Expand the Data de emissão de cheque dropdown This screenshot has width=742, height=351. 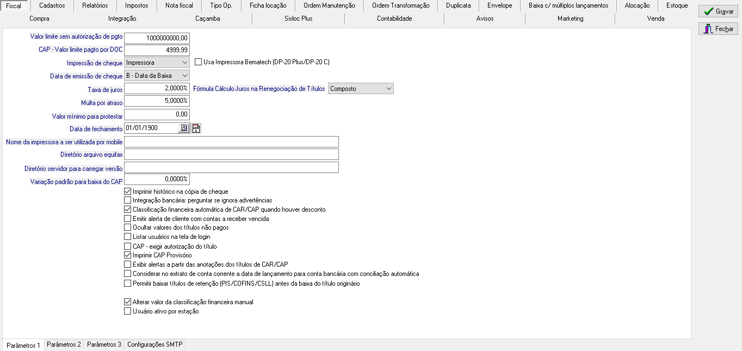pos(157,76)
